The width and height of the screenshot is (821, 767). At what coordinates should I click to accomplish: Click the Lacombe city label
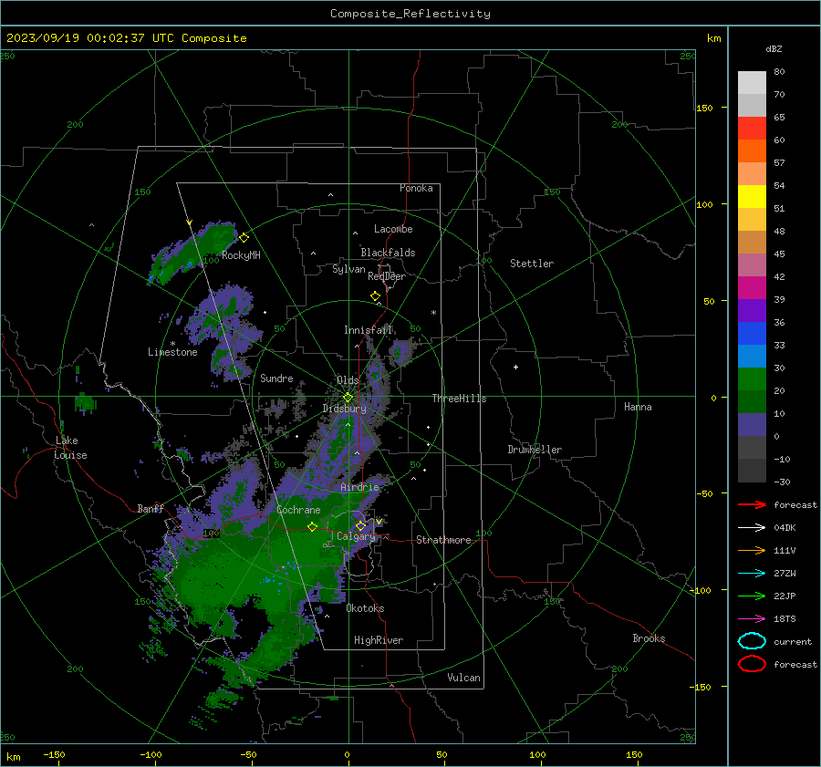(393, 229)
